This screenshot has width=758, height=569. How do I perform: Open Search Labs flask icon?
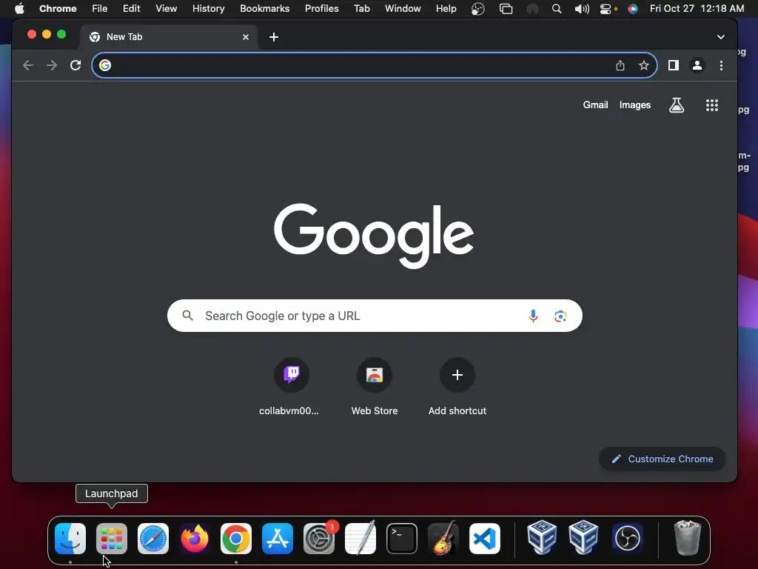point(677,105)
